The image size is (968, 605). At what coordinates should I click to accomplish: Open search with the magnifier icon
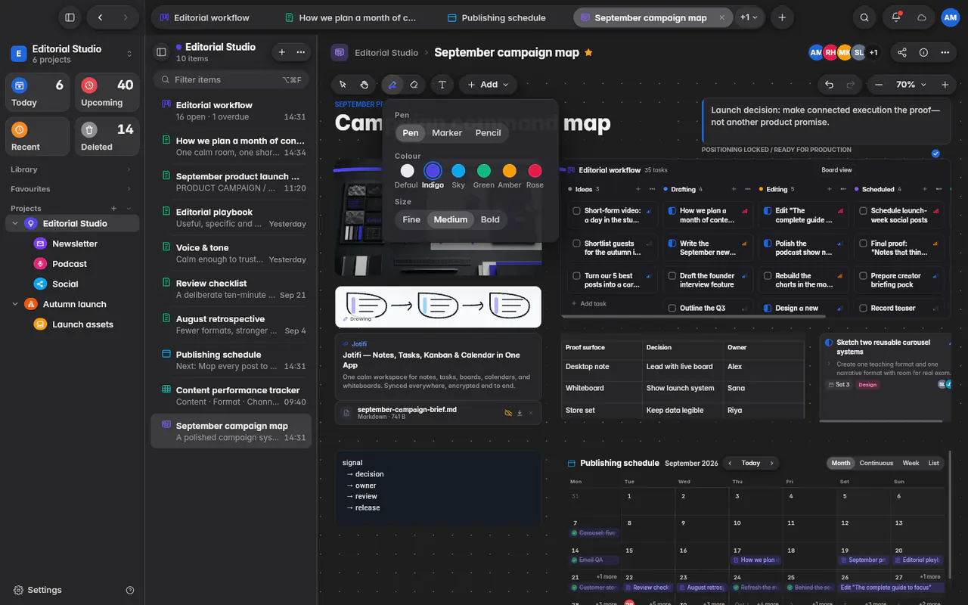coord(864,17)
